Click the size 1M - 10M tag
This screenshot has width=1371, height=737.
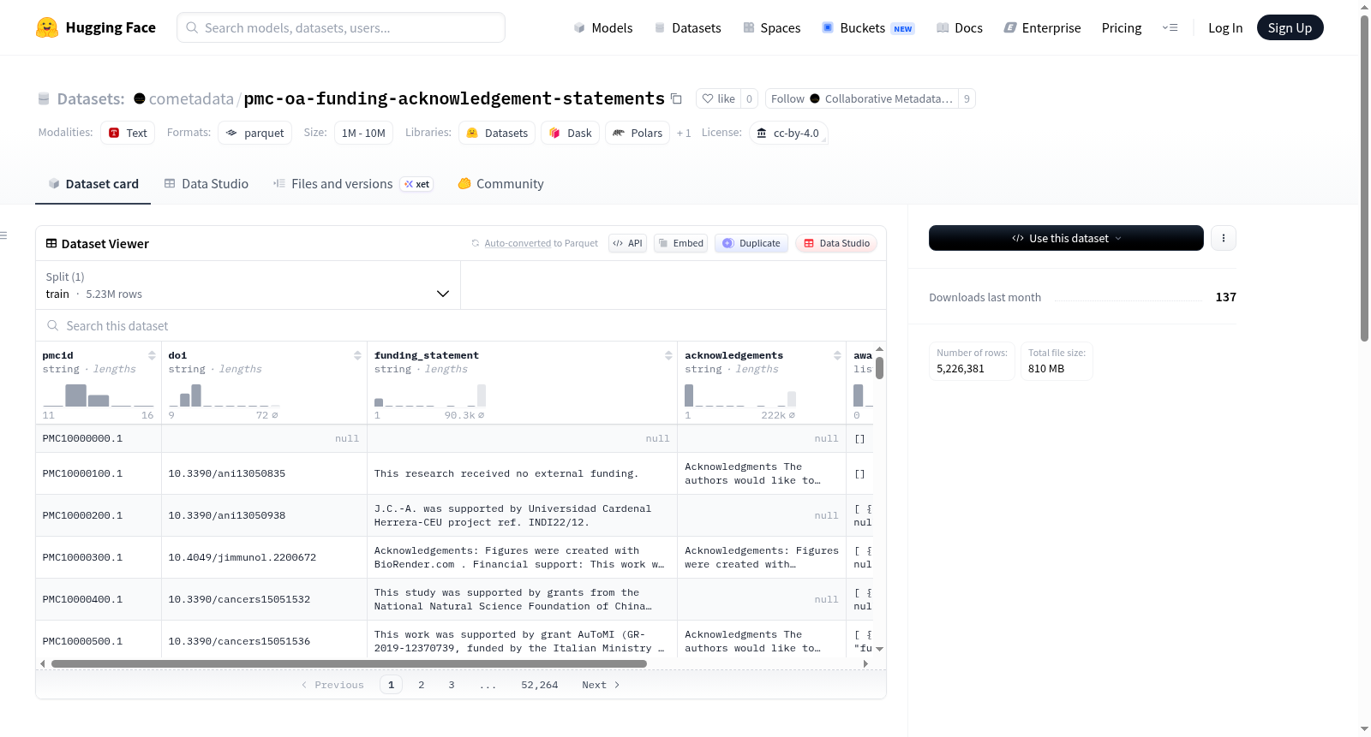pos(363,133)
